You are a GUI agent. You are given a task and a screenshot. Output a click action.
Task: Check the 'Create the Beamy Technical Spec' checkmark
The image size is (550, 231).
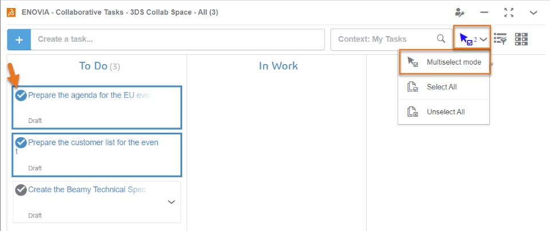point(21,189)
